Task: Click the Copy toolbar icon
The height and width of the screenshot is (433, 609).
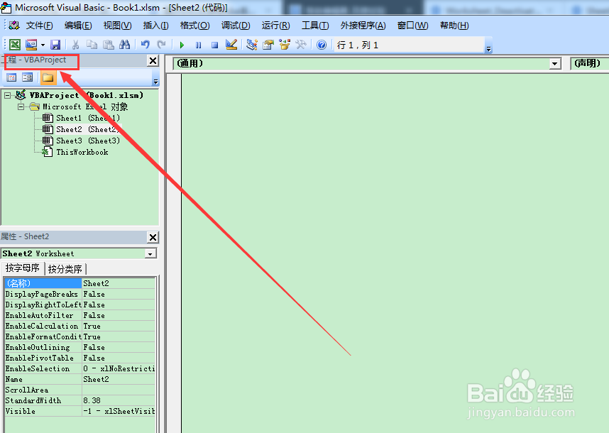Action: tap(92, 45)
